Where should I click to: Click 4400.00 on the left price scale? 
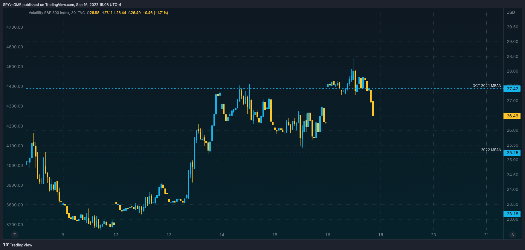tap(15, 86)
